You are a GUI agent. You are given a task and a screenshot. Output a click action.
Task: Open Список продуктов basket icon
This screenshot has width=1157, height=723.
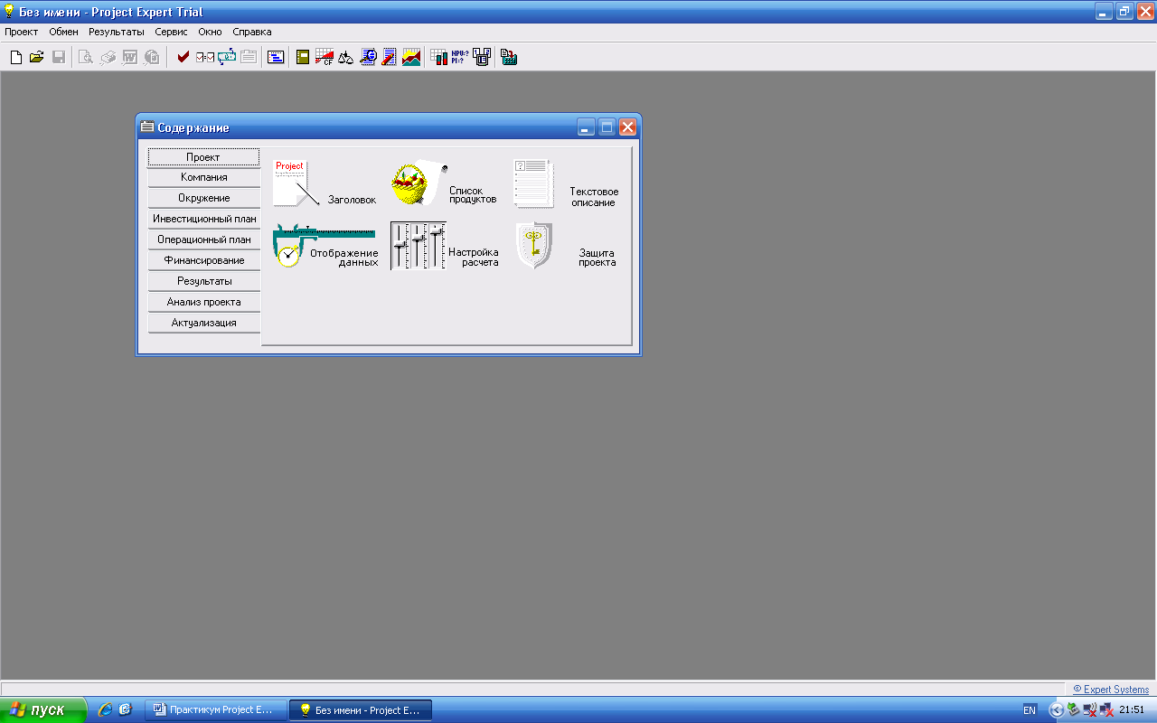click(445, 183)
